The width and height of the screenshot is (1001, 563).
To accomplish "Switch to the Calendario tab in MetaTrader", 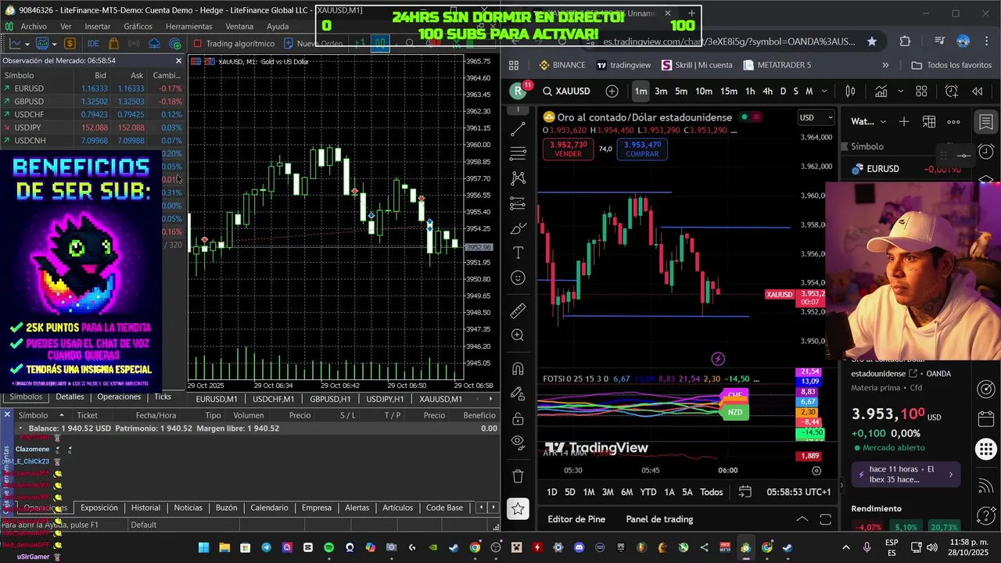I will click(269, 507).
